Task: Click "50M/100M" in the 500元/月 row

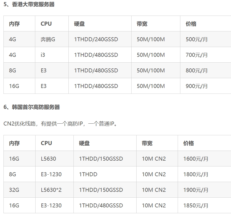Action: (x=151, y=39)
